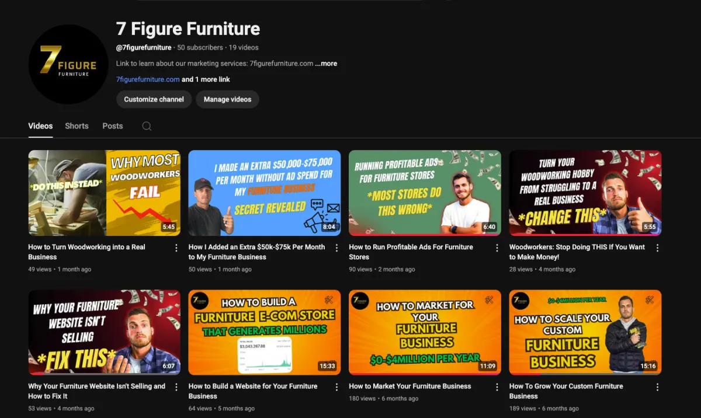Click '64 views • 5 months ago' text
The image size is (701, 418).
(221, 408)
